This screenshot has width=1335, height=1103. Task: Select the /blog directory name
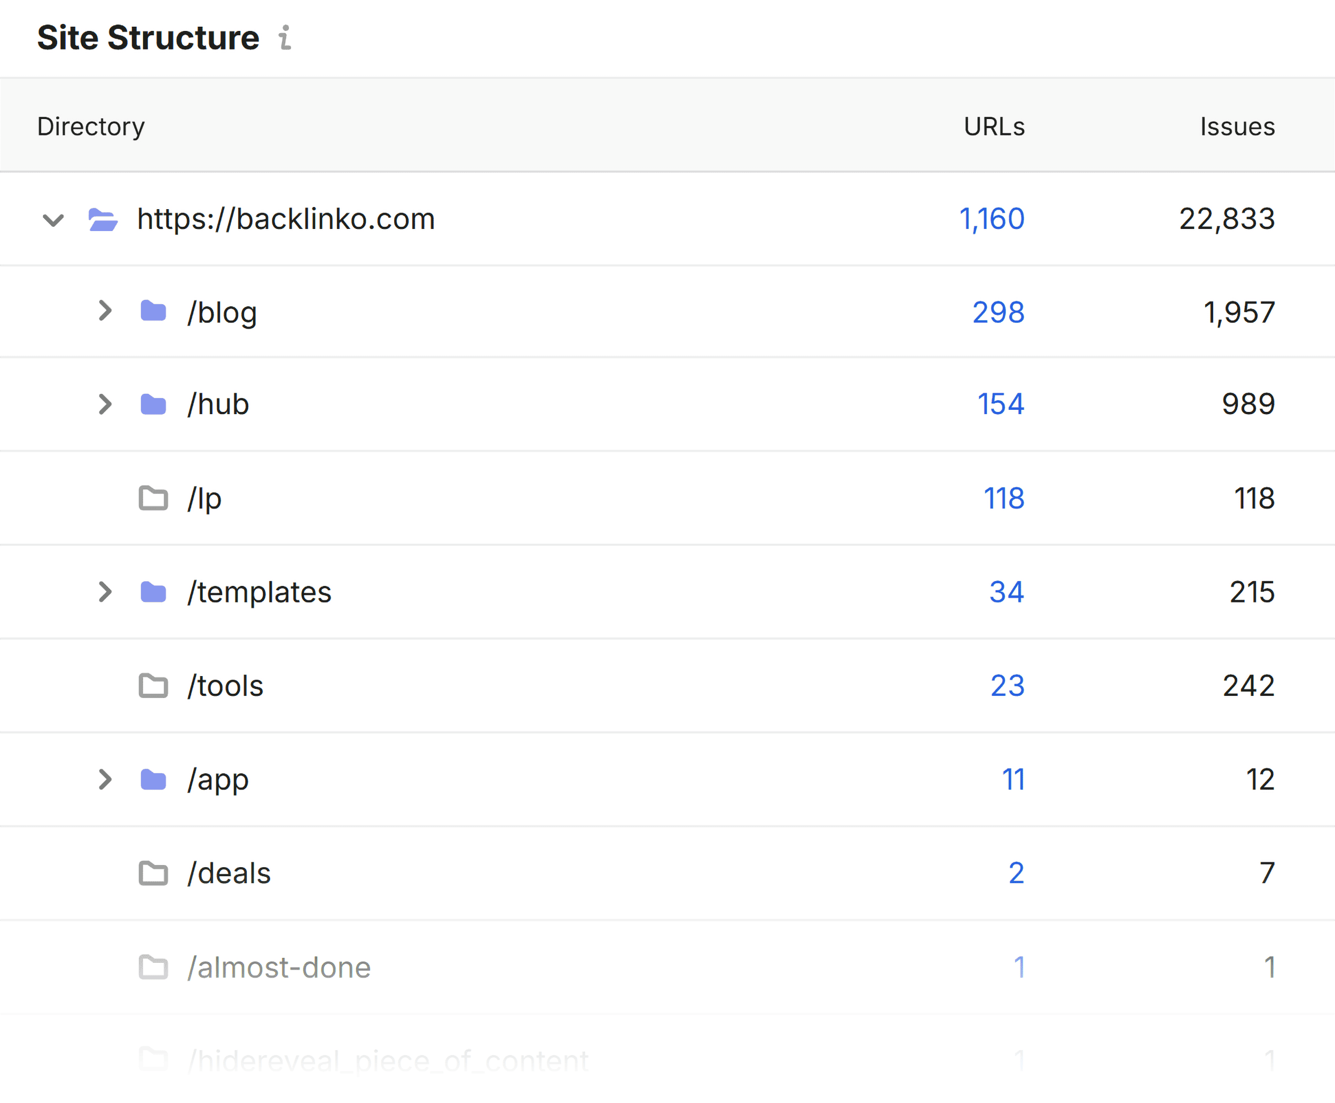click(x=222, y=312)
